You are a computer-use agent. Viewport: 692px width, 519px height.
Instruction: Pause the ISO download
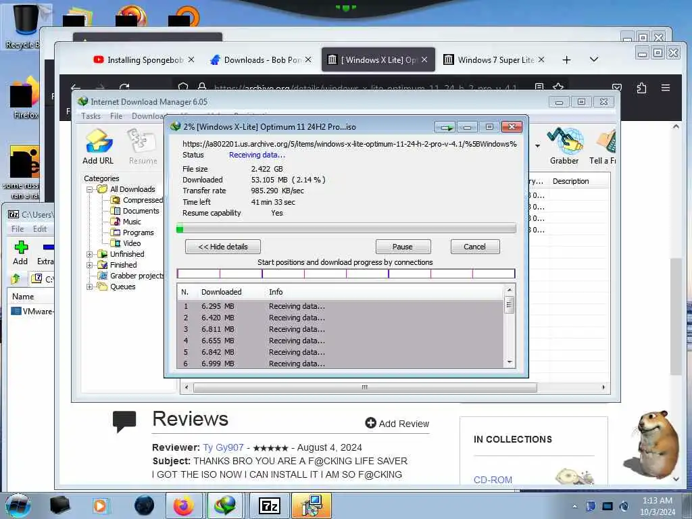(x=403, y=247)
